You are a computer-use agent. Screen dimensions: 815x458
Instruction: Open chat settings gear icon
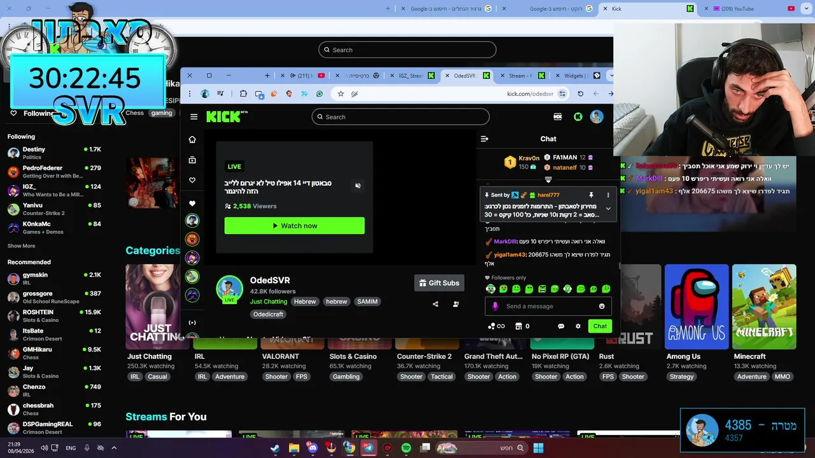(578, 326)
